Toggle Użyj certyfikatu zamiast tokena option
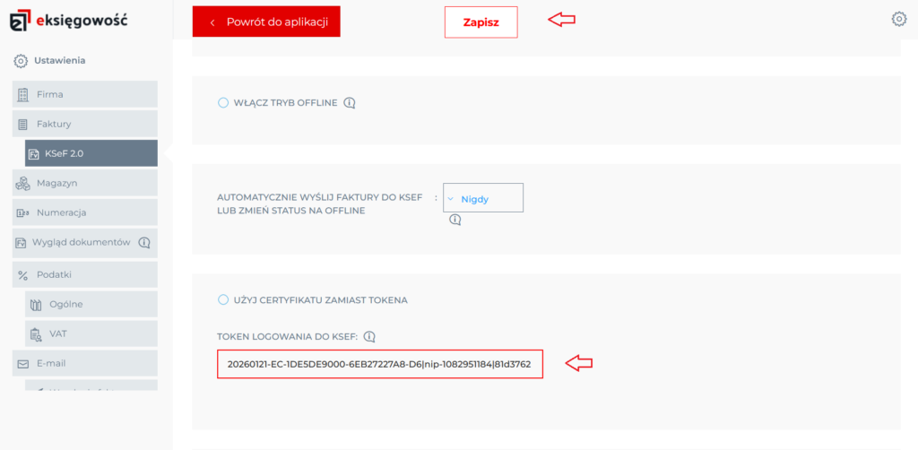This screenshot has width=918, height=450. tap(223, 299)
